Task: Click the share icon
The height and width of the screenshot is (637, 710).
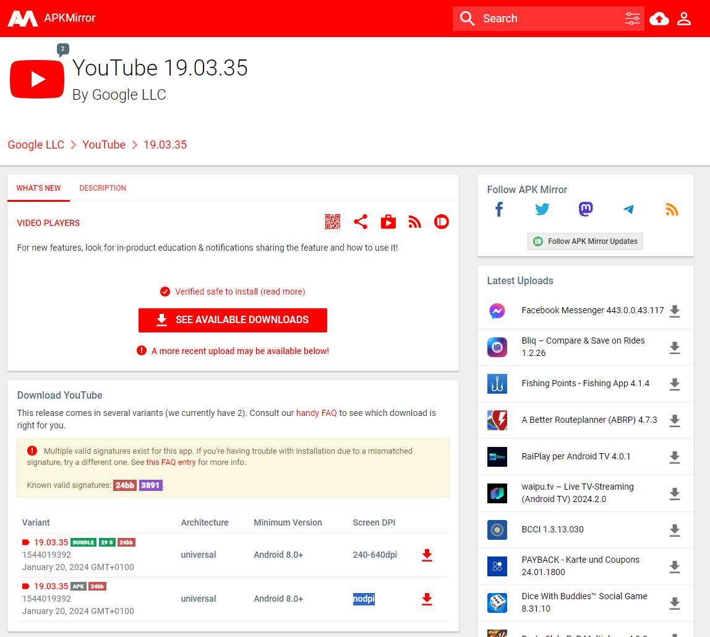Action: (x=361, y=222)
